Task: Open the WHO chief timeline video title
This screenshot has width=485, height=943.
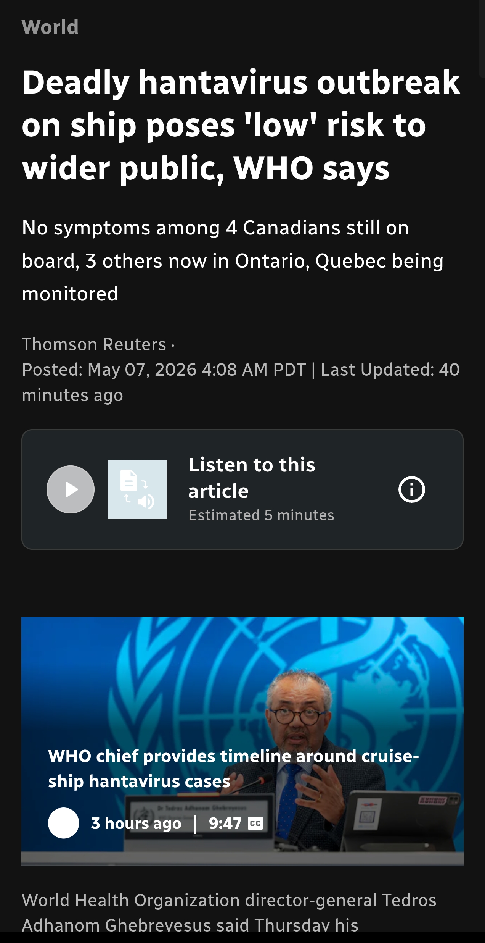Action: (233, 768)
